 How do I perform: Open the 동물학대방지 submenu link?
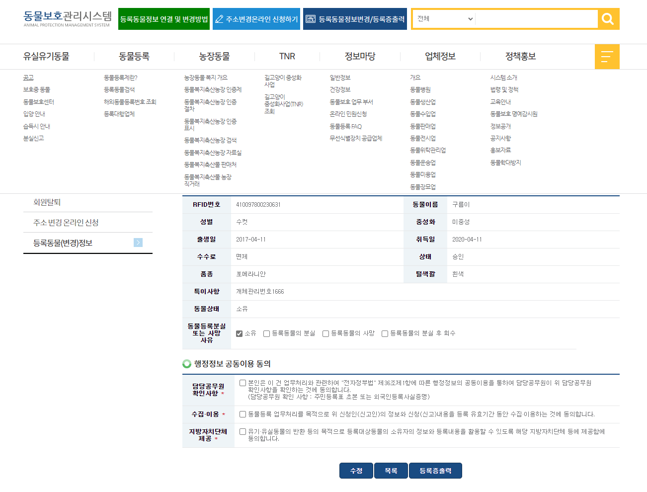tap(506, 163)
